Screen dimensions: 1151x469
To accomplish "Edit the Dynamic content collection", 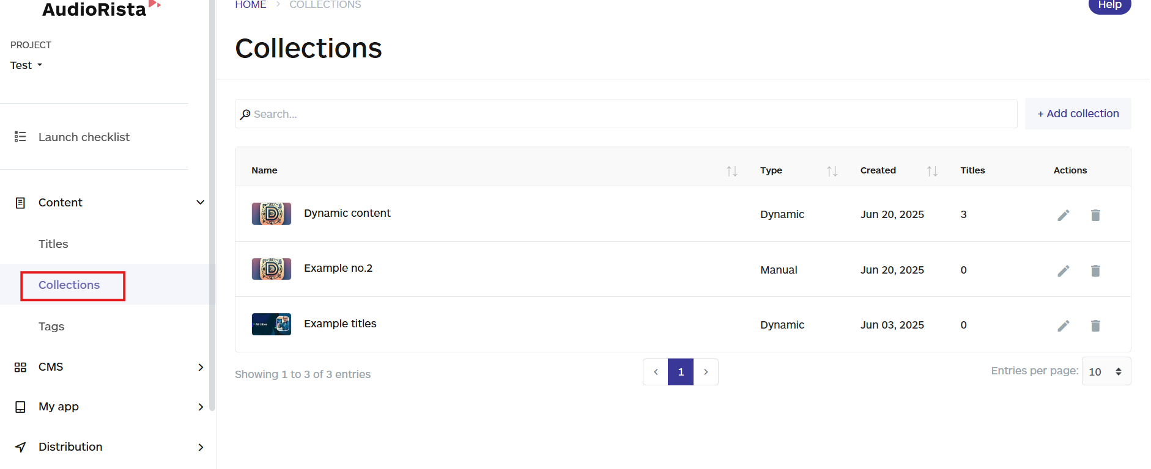I will coord(1064,215).
